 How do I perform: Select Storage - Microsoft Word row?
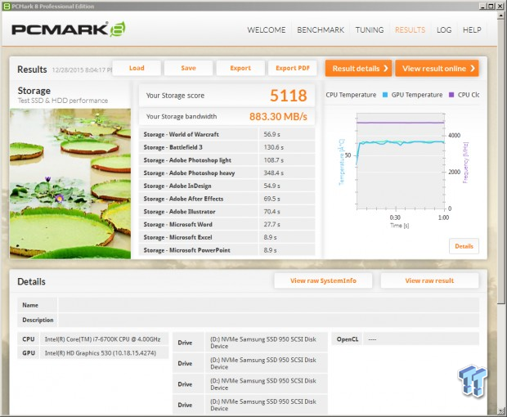pos(227,224)
